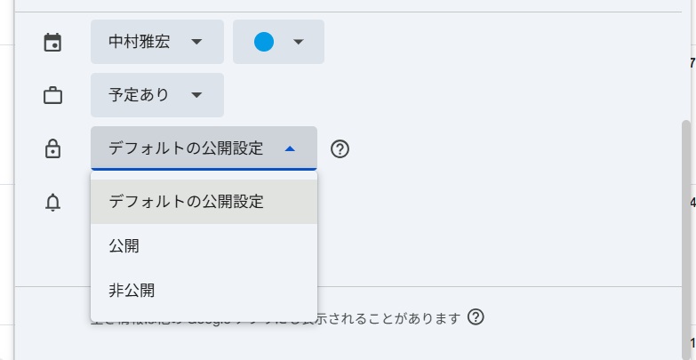
Task: Collapse the デフォルトの公開設定 dropdown
Action: 203,148
